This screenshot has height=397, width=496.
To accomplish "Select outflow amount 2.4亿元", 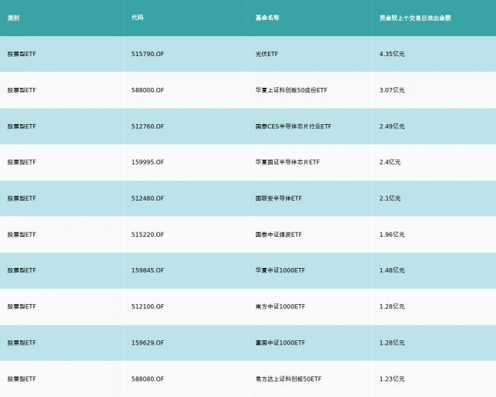I will [x=390, y=162].
